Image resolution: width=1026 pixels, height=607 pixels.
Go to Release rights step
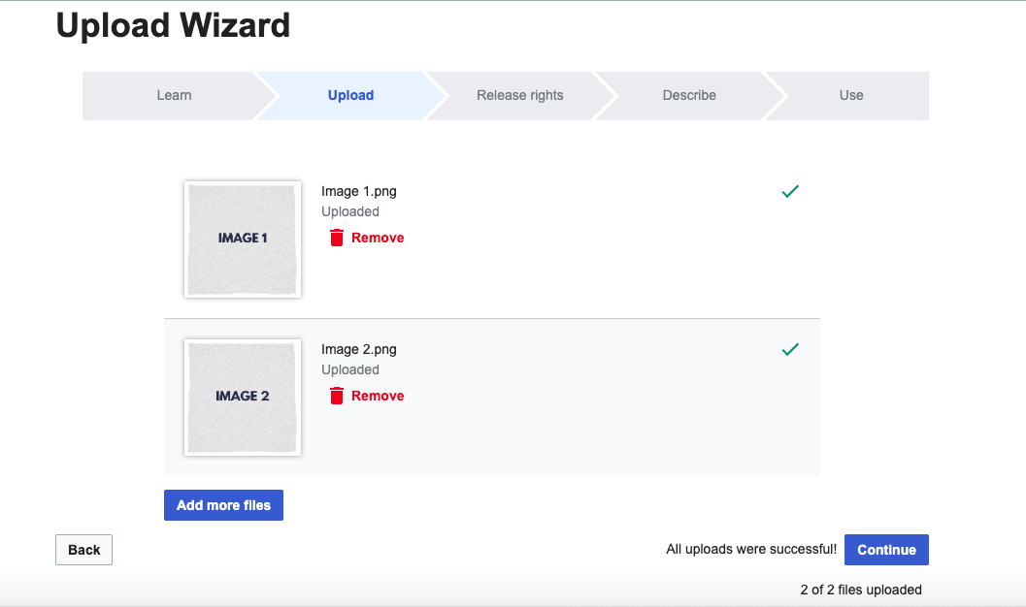coord(519,95)
